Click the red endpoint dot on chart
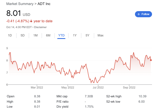159x111 pixels. pyautogui.click(x=151, y=60)
